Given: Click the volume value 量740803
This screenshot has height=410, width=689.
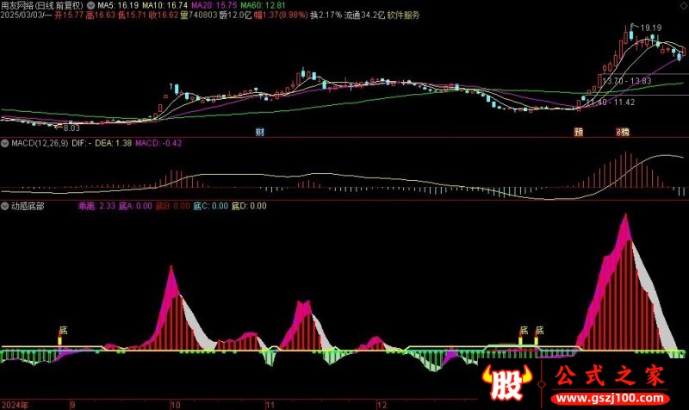Looking at the screenshot, I should tap(199, 16).
